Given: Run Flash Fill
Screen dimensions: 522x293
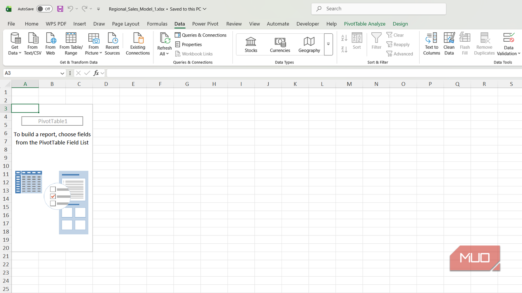Looking at the screenshot, I should coord(465,44).
